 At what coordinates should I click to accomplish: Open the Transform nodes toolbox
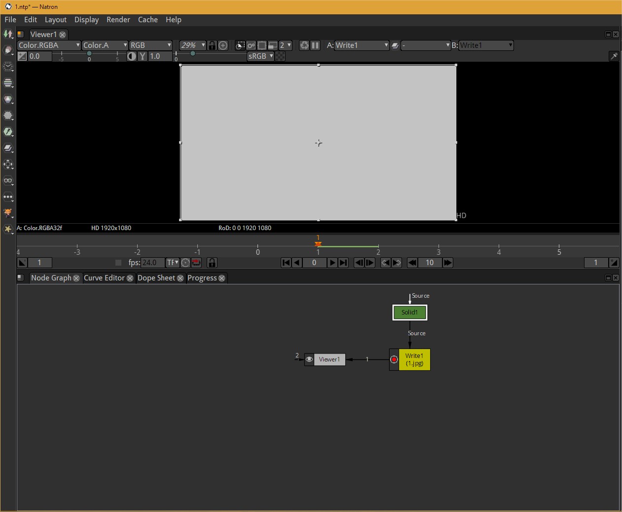coord(8,164)
